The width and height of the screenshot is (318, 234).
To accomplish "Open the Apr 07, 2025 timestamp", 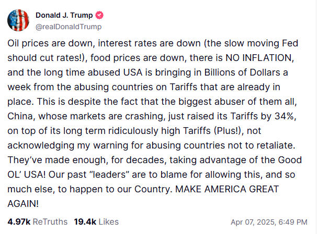I will point(253,222).
